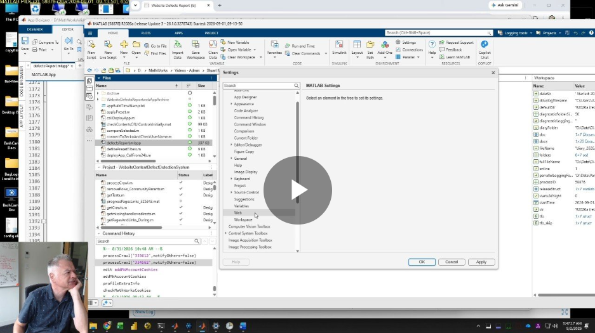Switch to the APPS tab

tap(178, 33)
